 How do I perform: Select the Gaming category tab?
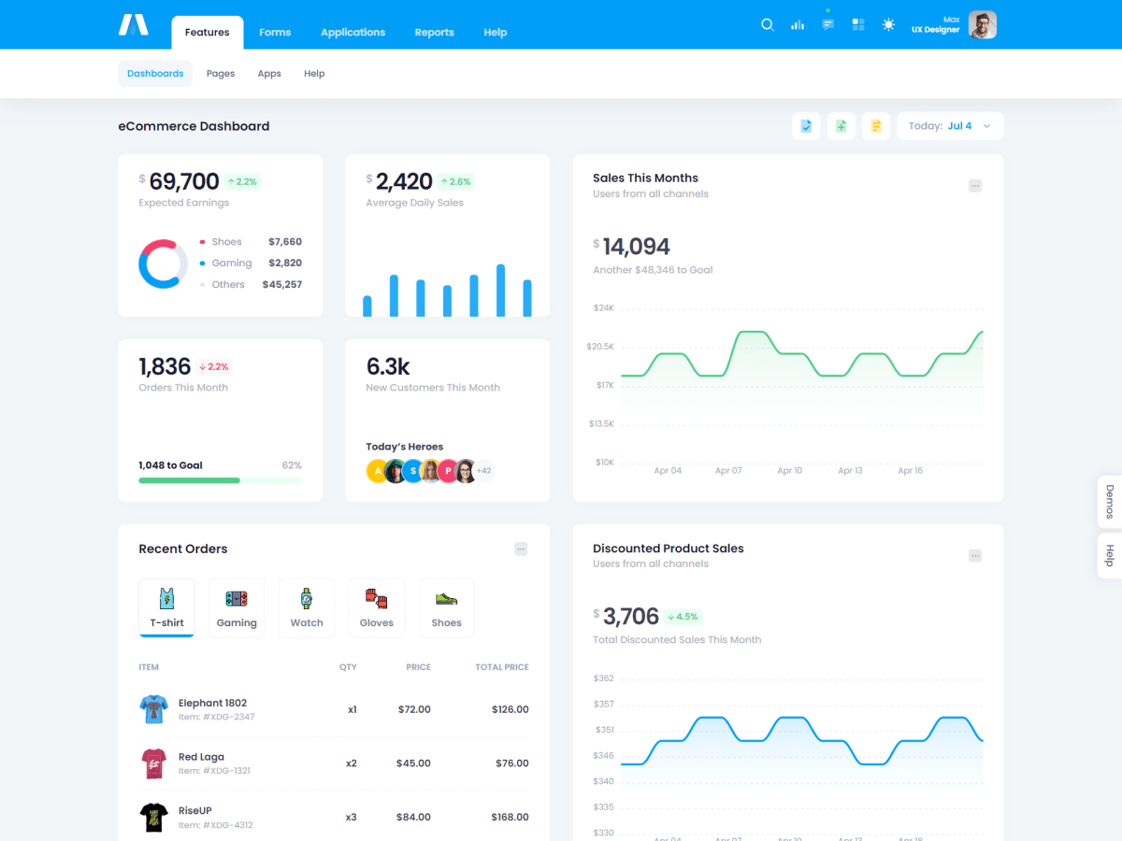point(237,608)
